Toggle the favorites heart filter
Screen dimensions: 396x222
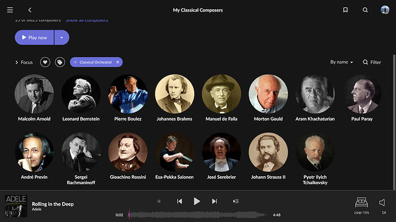(x=45, y=62)
